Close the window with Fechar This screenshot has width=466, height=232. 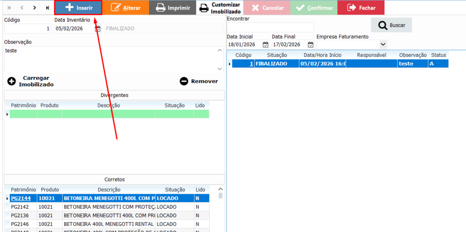coord(361,8)
